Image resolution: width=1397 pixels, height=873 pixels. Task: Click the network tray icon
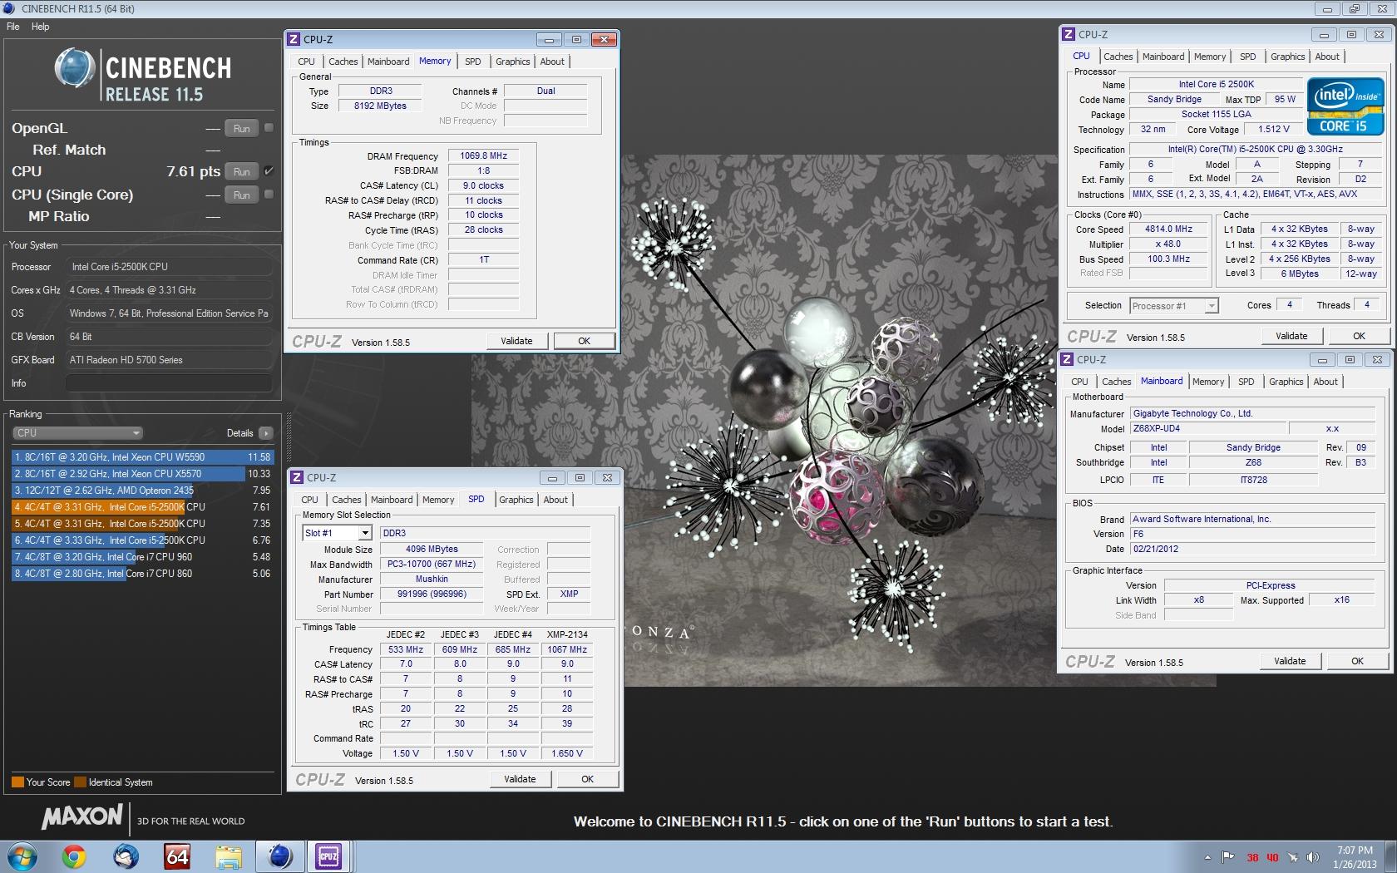pyautogui.click(x=1292, y=857)
